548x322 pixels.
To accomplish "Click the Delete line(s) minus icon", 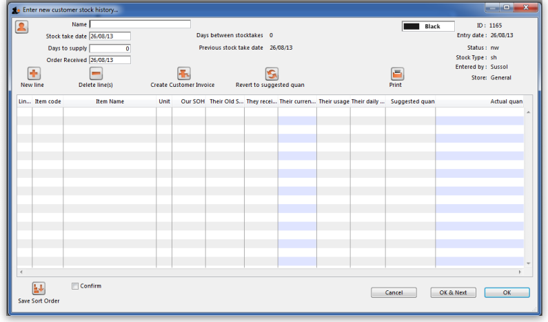I will pos(96,73).
